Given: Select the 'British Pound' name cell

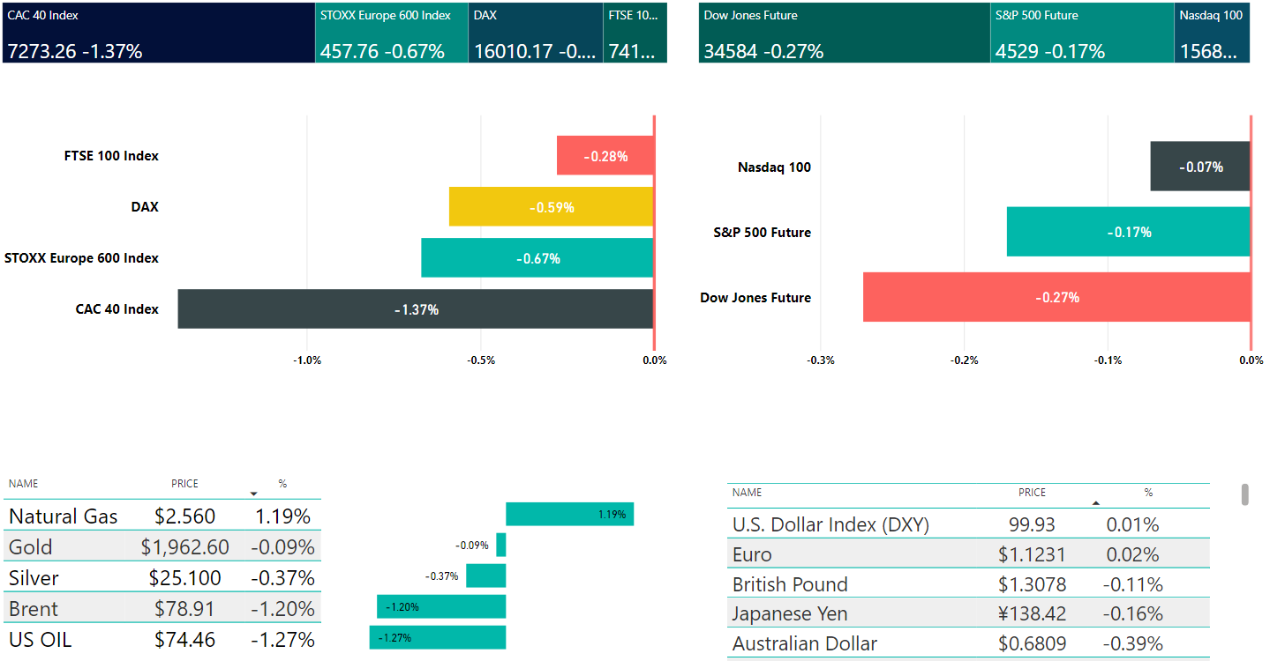Looking at the screenshot, I should point(790,585).
